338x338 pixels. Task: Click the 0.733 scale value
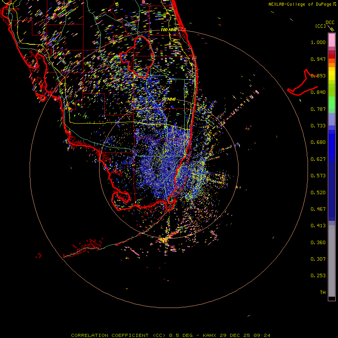coord(318,126)
